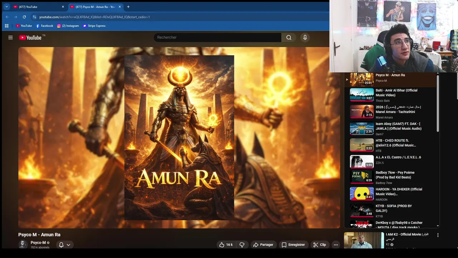
Task: Play Isam Absy FT. DAK JAWLA video
Action: point(391,129)
